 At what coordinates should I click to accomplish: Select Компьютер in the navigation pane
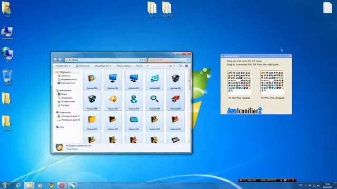pyautogui.click(x=65, y=112)
